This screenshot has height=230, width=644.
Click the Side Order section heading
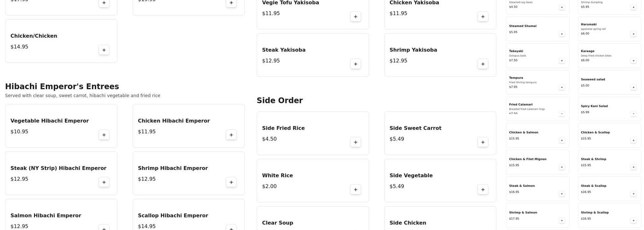click(x=280, y=100)
